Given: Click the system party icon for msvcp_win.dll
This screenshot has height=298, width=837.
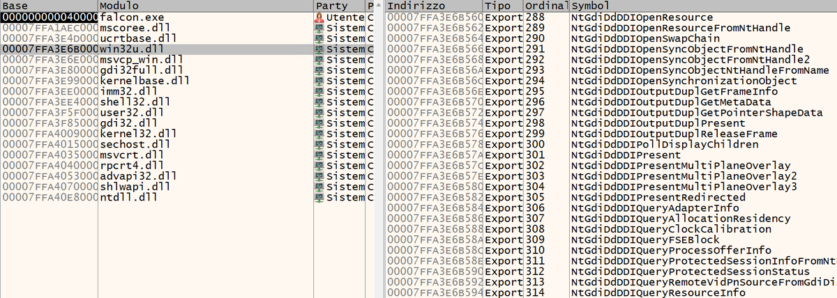Looking at the screenshot, I should [321, 60].
